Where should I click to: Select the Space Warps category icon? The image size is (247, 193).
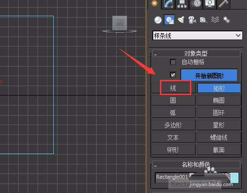click(215, 20)
